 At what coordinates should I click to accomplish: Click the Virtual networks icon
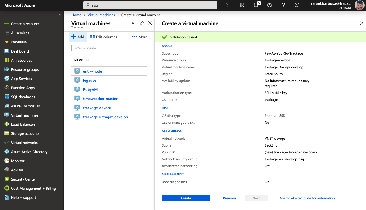click(x=7, y=143)
